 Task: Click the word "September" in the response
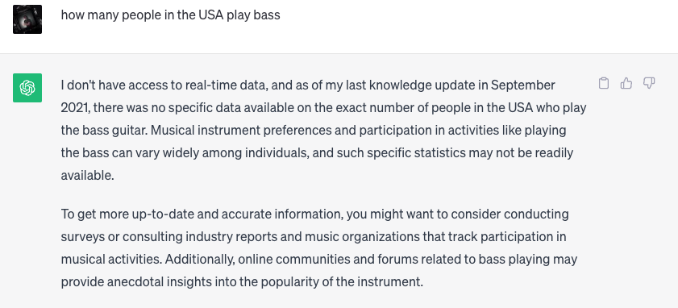tap(523, 85)
